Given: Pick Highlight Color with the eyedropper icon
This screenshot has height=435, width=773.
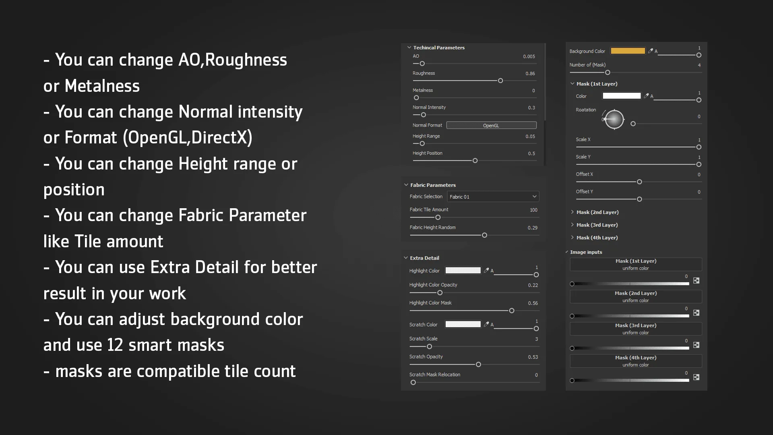Looking at the screenshot, I should click(x=486, y=270).
